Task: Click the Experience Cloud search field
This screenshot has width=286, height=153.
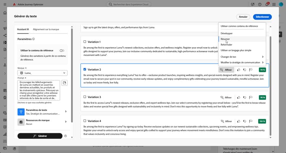Action: 129,4
